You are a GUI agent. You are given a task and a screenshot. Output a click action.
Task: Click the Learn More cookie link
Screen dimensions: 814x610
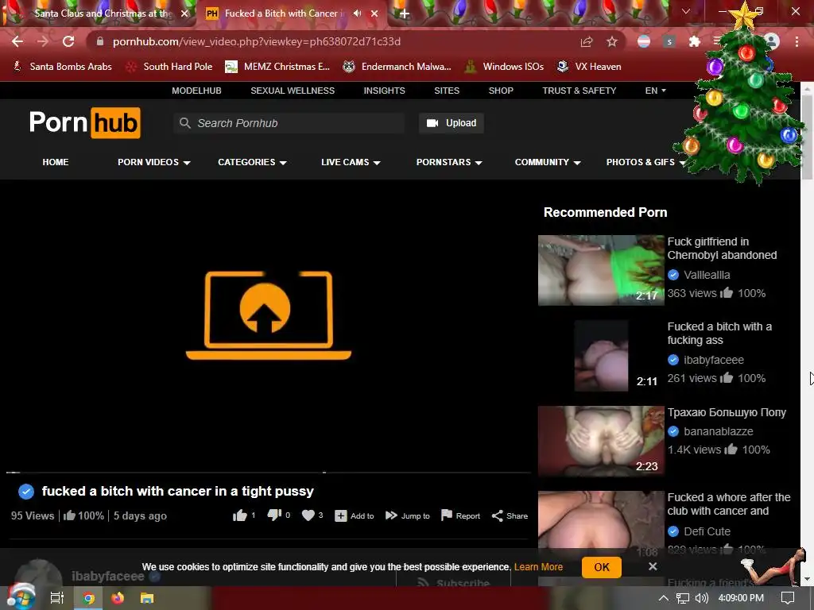[538, 567]
